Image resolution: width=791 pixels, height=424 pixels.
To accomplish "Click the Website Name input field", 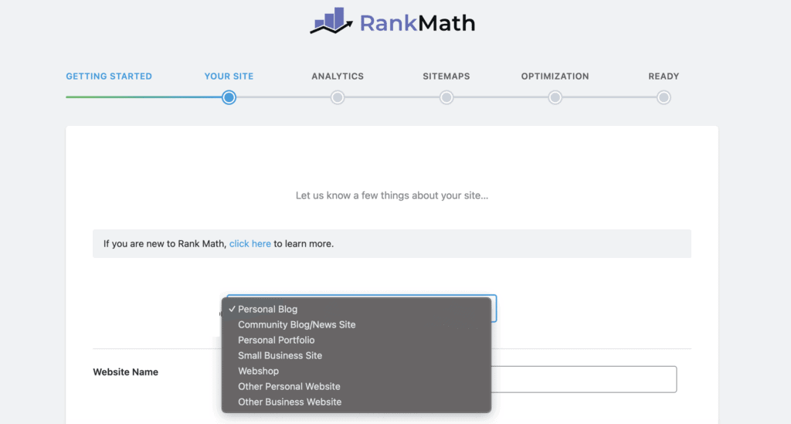I will pyautogui.click(x=584, y=379).
